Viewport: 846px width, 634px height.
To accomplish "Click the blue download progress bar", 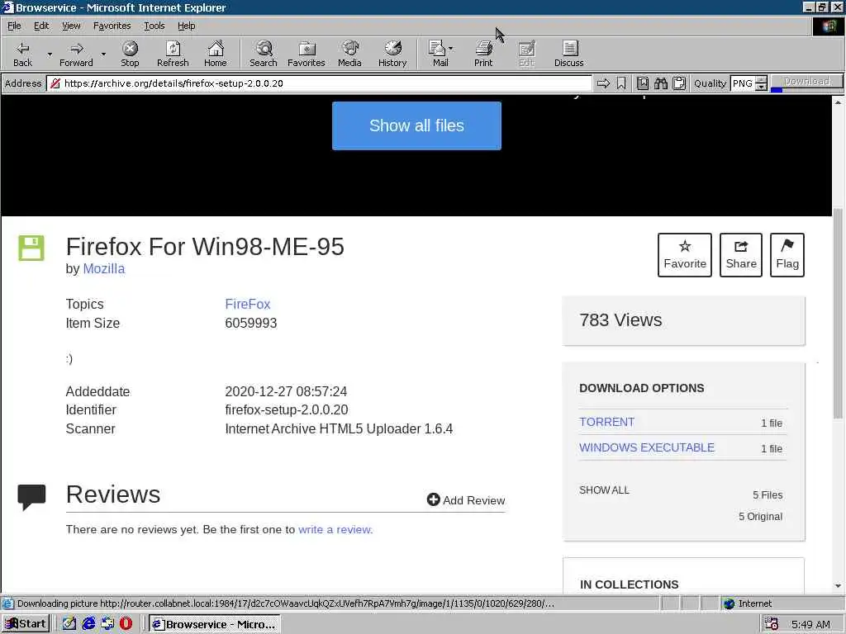I will point(777,89).
